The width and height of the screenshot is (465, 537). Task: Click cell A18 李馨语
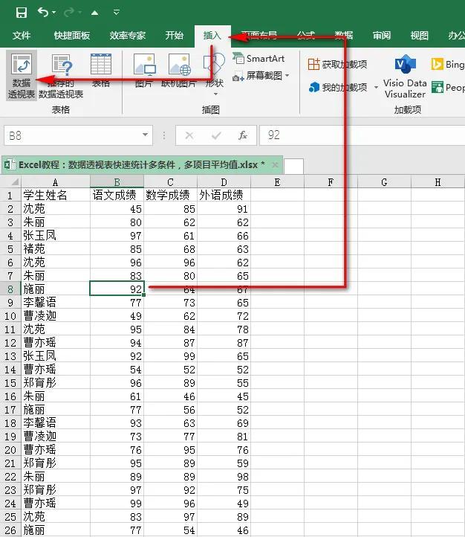(x=56, y=423)
